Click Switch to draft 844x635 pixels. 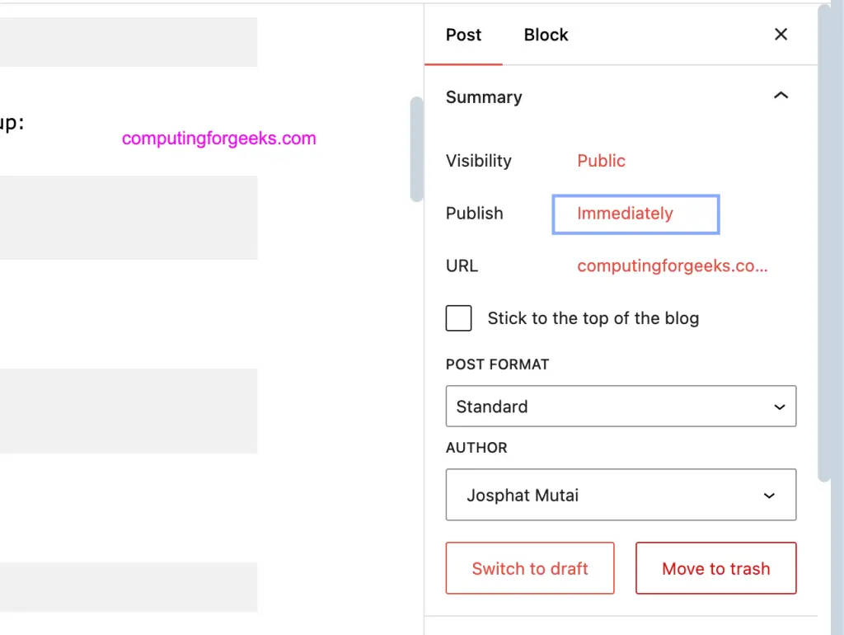[530, 568]
